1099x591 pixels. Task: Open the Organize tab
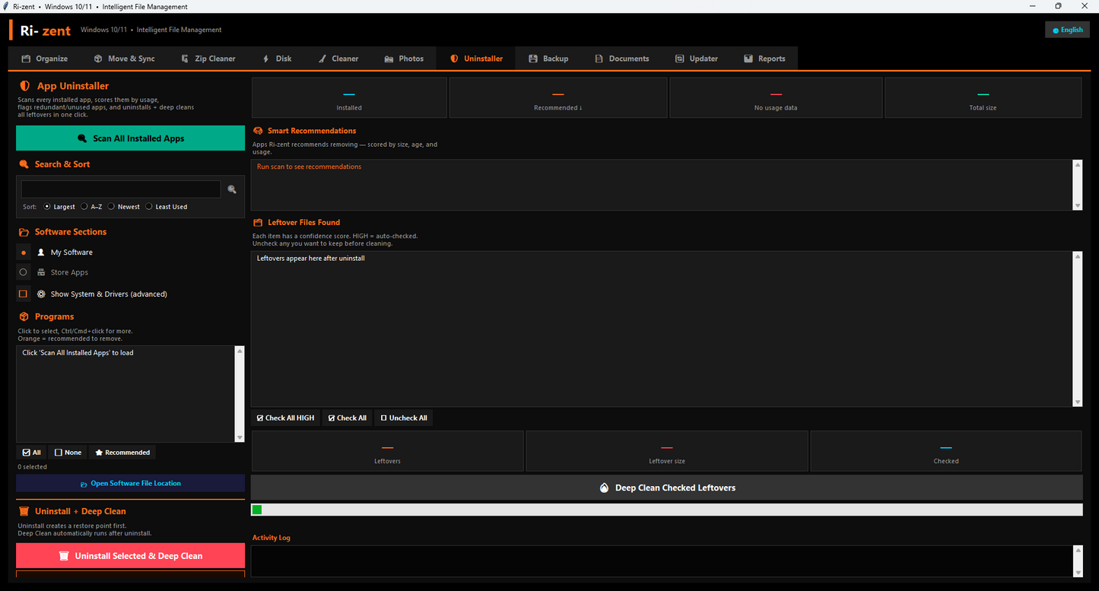tap(45, 59)
